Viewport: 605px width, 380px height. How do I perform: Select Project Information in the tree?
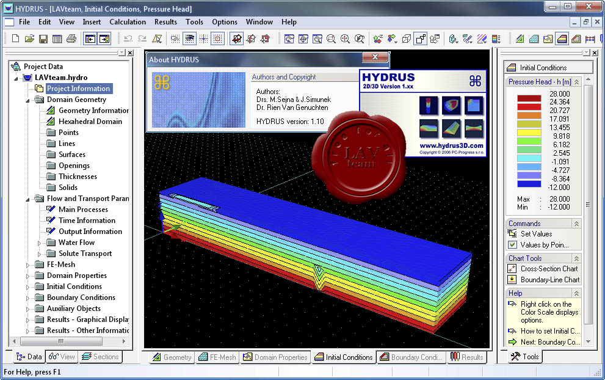pyautogui.click(x=78, y=89)
